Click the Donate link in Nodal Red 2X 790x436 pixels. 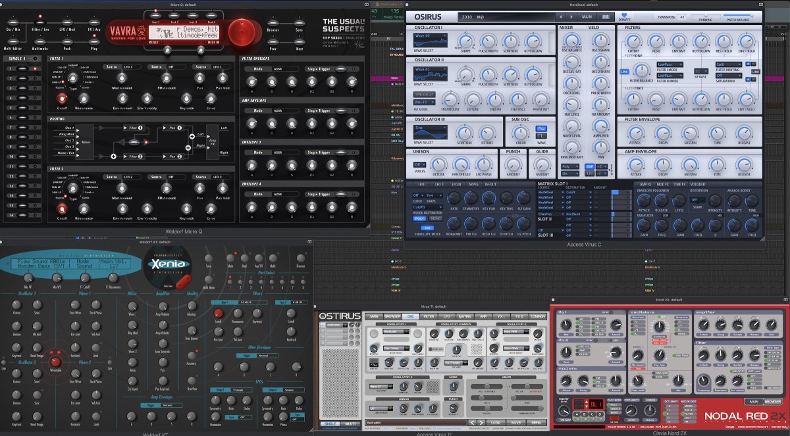pos(729,426)
